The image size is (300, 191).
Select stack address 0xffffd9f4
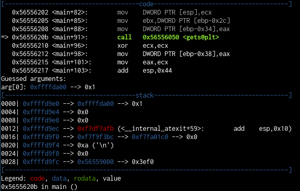41,145
